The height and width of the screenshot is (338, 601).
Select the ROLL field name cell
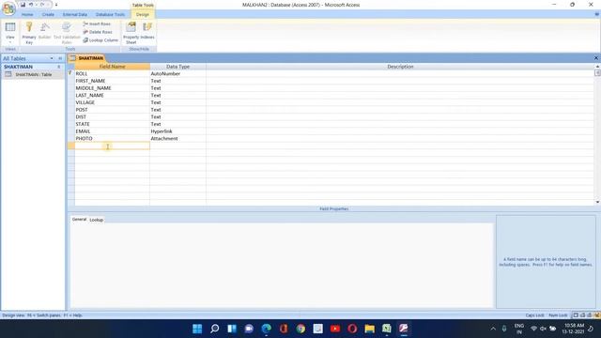point(113,73)
